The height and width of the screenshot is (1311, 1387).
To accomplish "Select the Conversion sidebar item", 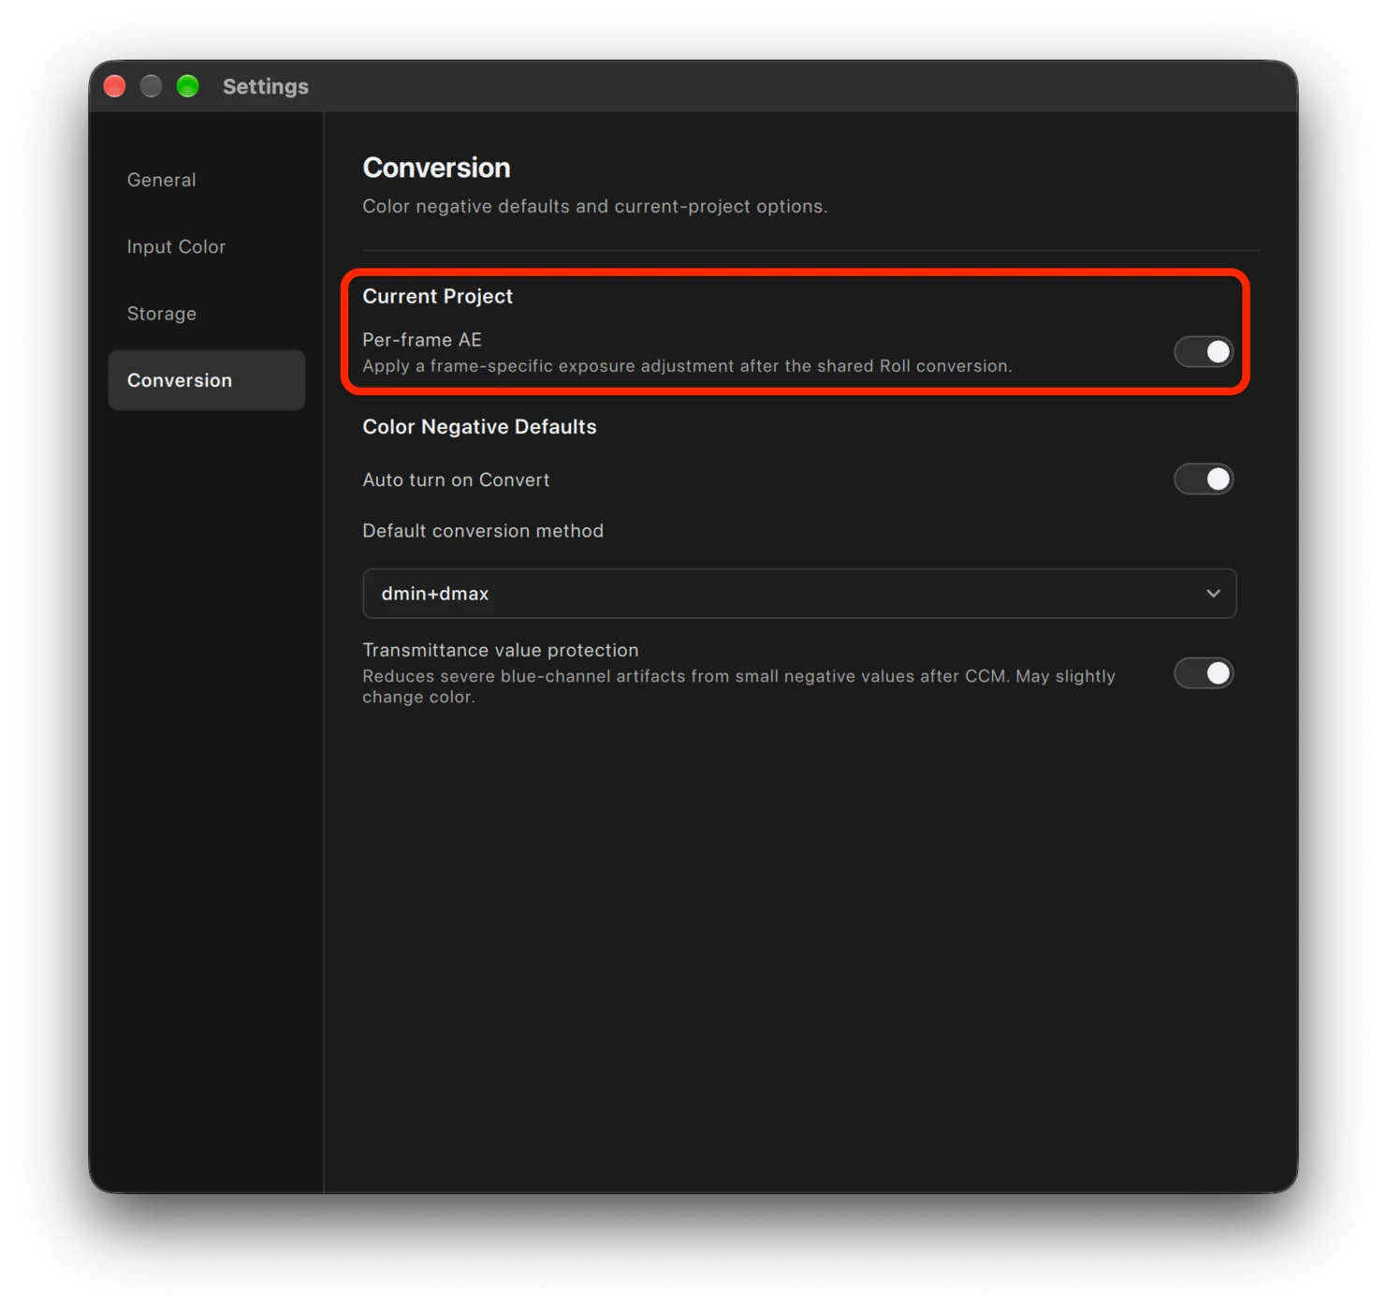I will click(206, 380).
